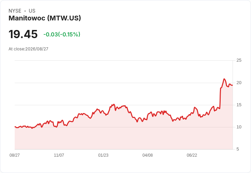Click the 11/07 x-axis date label

point(59,155)
